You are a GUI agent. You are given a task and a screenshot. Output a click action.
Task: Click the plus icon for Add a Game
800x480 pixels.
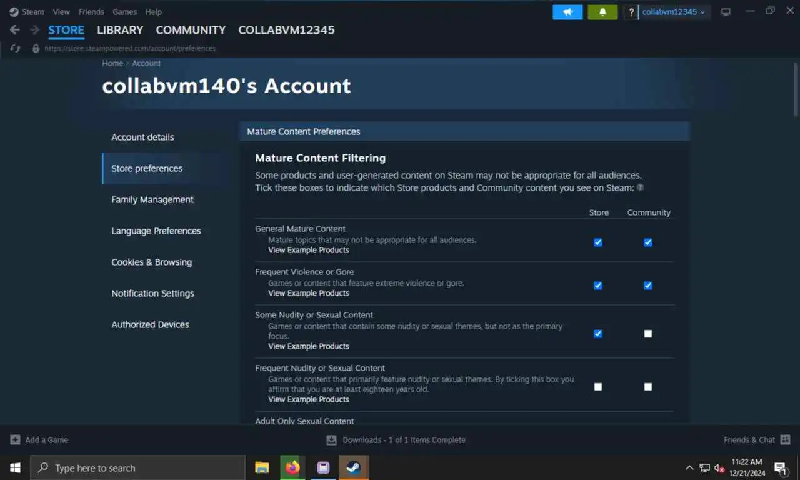click(15, 440)
